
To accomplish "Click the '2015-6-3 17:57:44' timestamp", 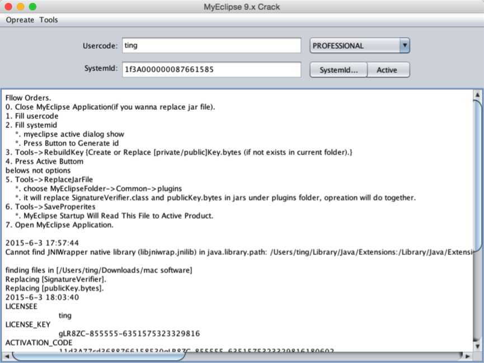I will (42, 243).
